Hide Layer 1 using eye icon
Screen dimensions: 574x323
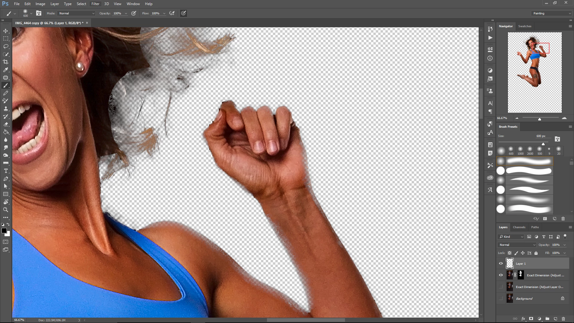pyautogui.click(x=501, y=263)
